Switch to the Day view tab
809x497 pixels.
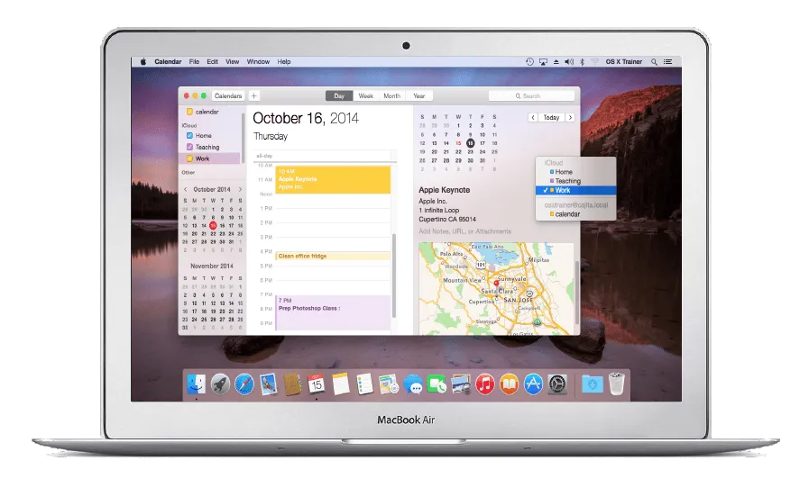tap(339, 95)
